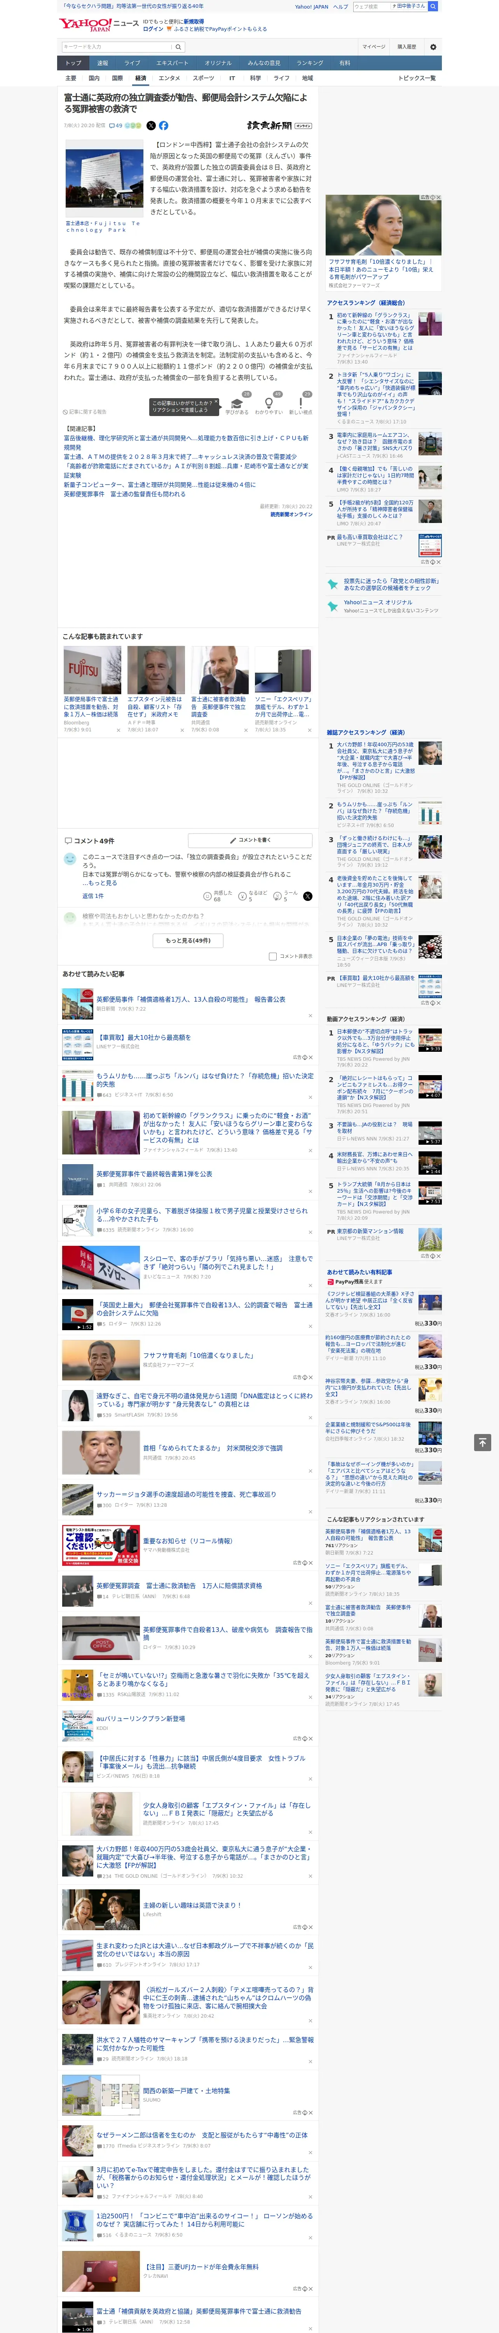Toggle the コメント非表示 checkbox

(272, 957)
